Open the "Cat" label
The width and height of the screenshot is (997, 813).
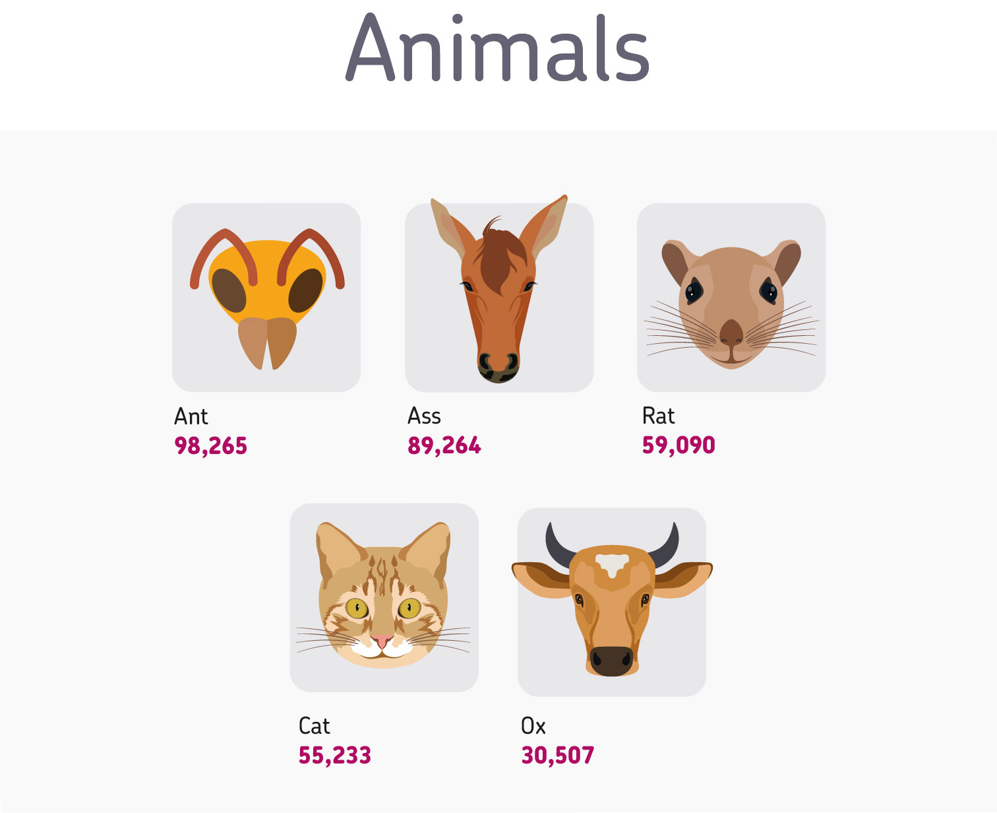pyautogui.click(x=314, y=726)
